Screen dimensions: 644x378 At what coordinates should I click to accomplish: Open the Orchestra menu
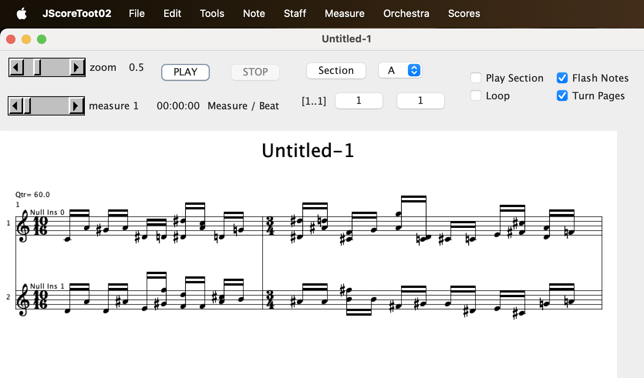pyautogui.click(x=406, y=13)
